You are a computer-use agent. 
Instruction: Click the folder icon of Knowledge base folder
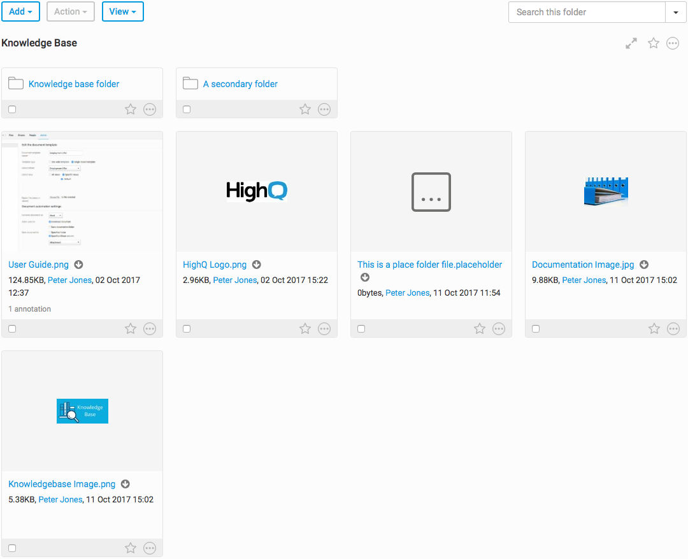click(16, 83)
